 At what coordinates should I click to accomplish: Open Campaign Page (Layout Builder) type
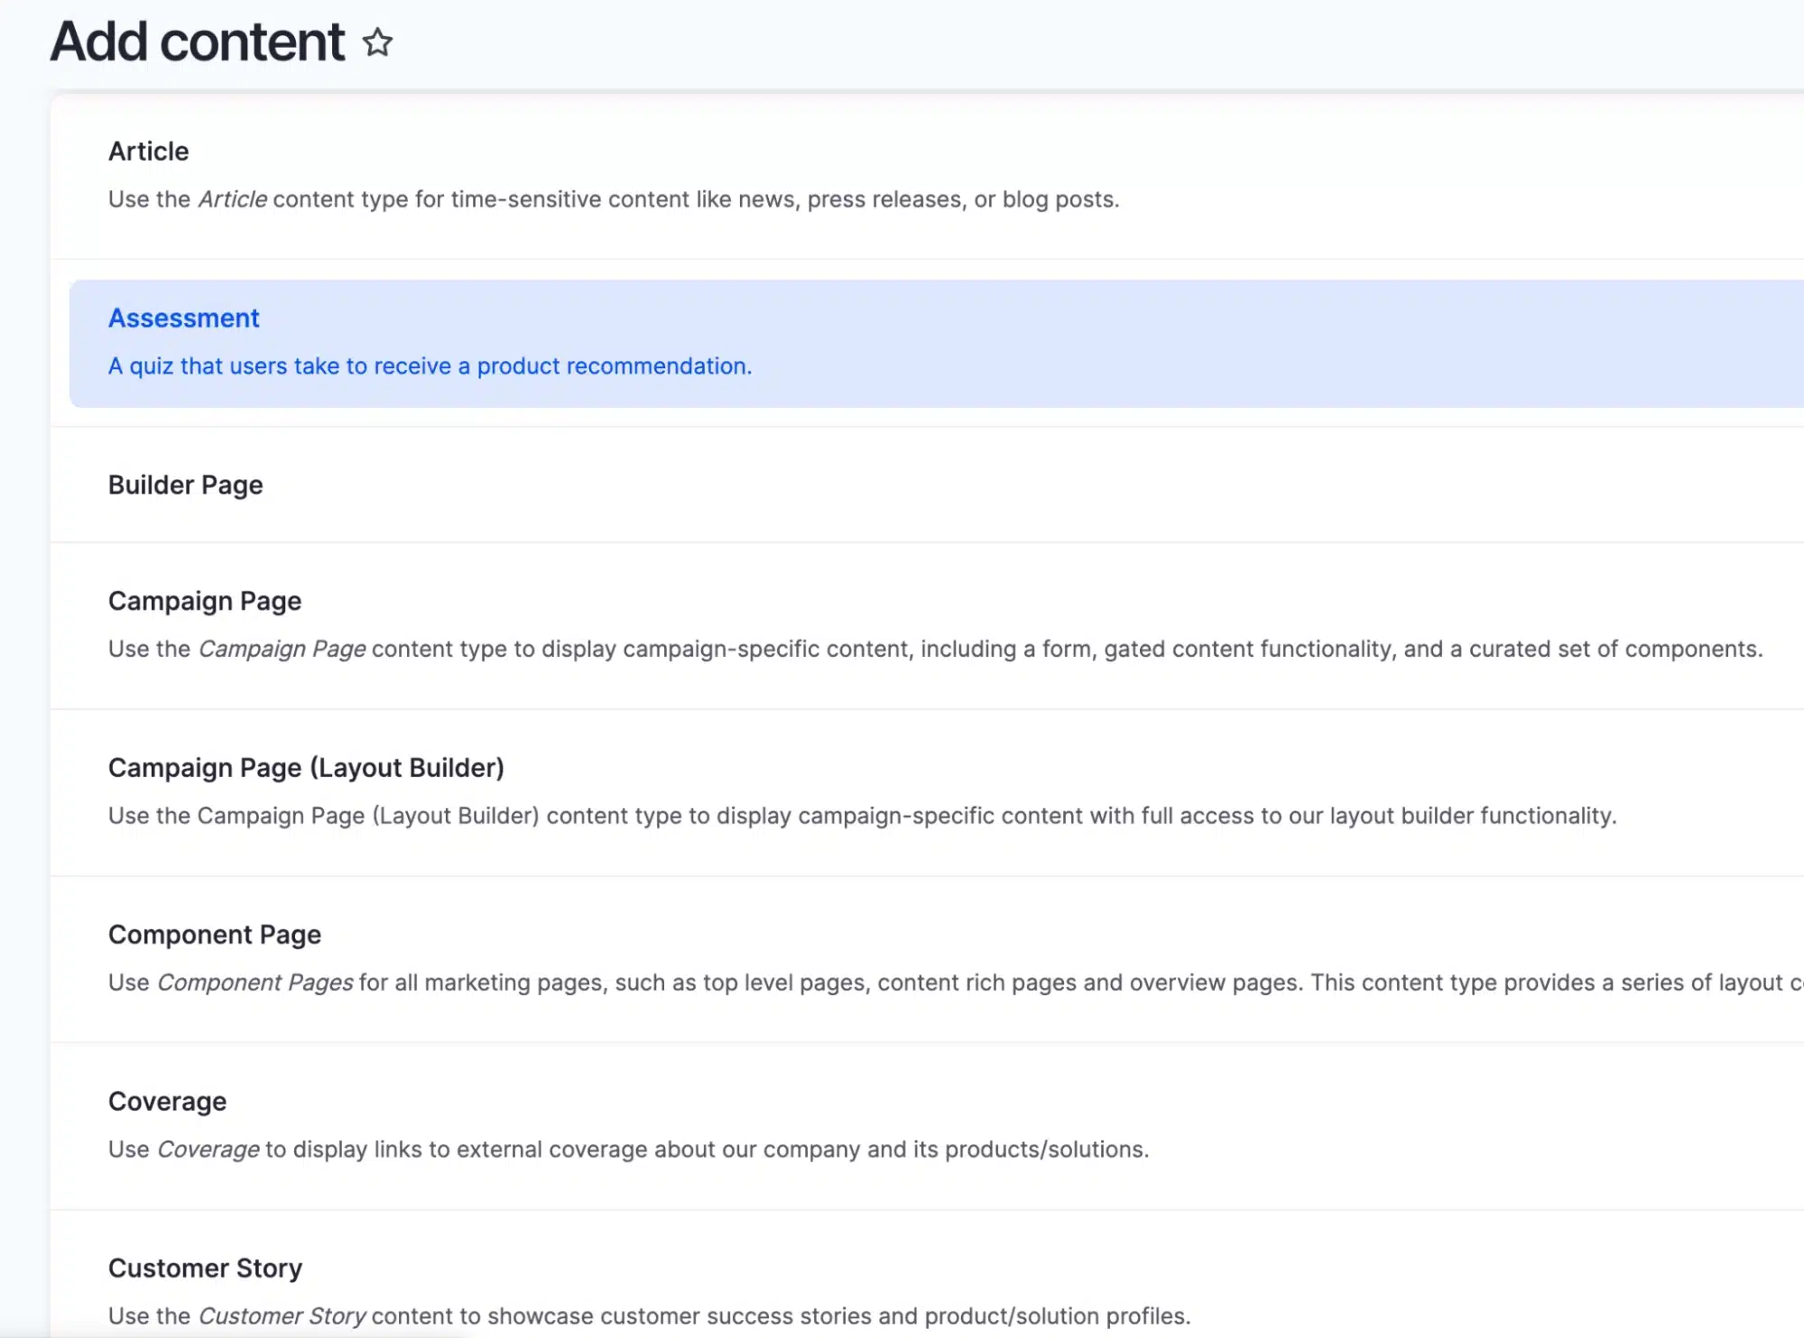point(305,768)
